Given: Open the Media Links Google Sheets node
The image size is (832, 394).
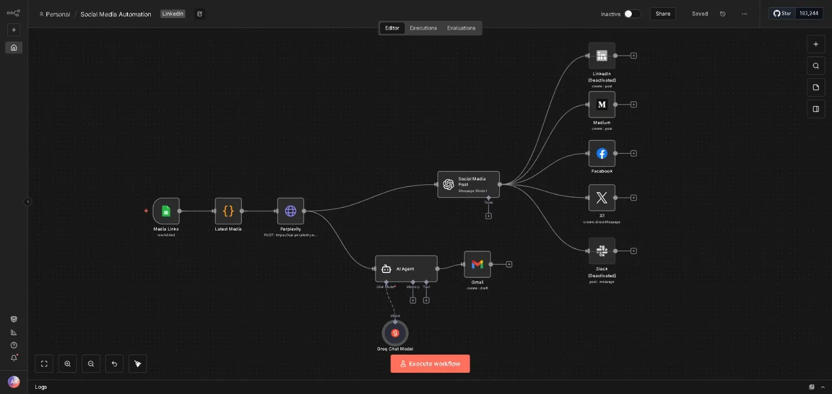Looking at the screenshot, I should pos(166,211).
